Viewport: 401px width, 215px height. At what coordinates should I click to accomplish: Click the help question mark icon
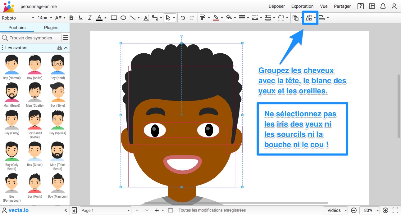pyautogui.click(x=360, y=6)
